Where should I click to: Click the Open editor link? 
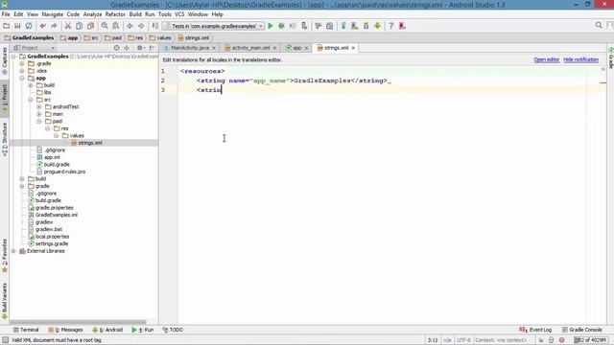(x=546, y=59)
